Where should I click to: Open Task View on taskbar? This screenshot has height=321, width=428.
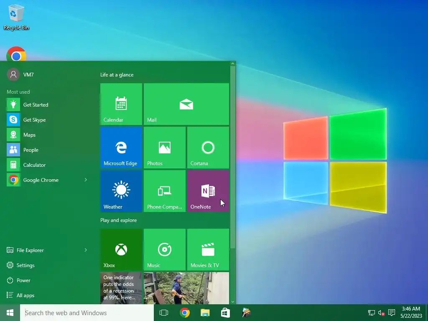[x=164, y=313]
